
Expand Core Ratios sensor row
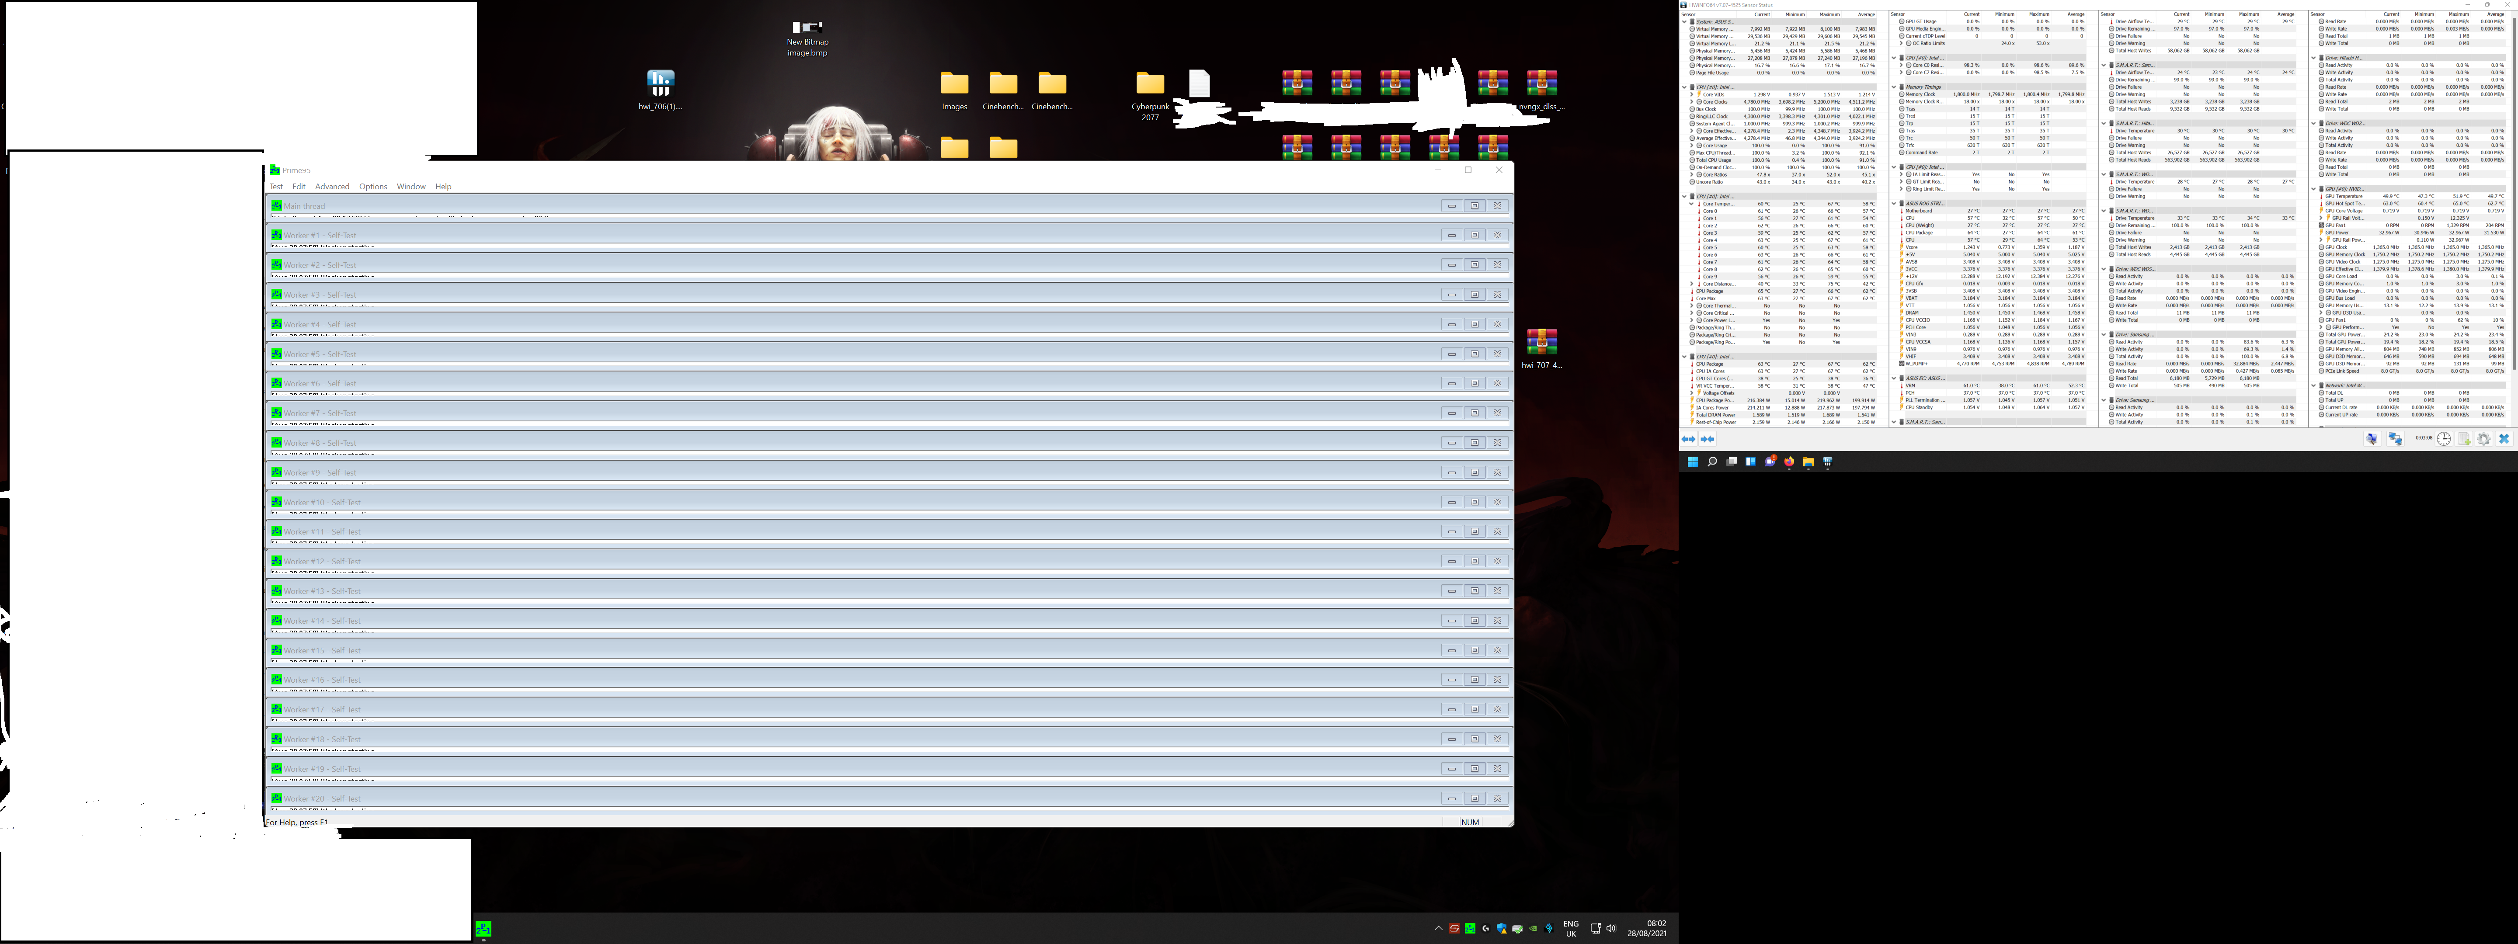(x=1692, y=175)
